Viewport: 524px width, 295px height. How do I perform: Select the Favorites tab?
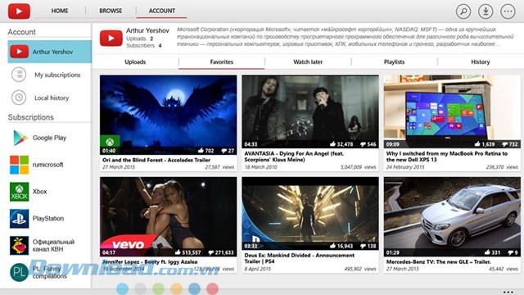222,62
